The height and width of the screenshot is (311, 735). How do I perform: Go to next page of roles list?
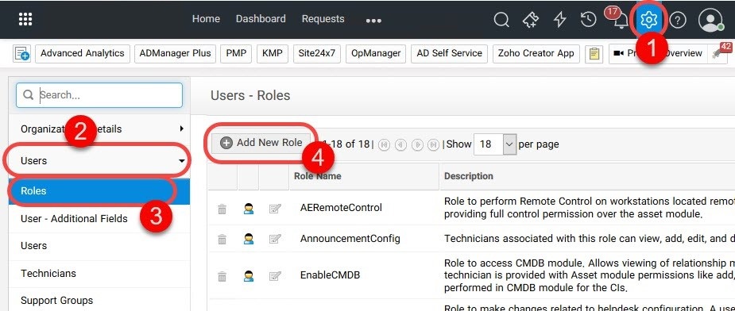417,144
